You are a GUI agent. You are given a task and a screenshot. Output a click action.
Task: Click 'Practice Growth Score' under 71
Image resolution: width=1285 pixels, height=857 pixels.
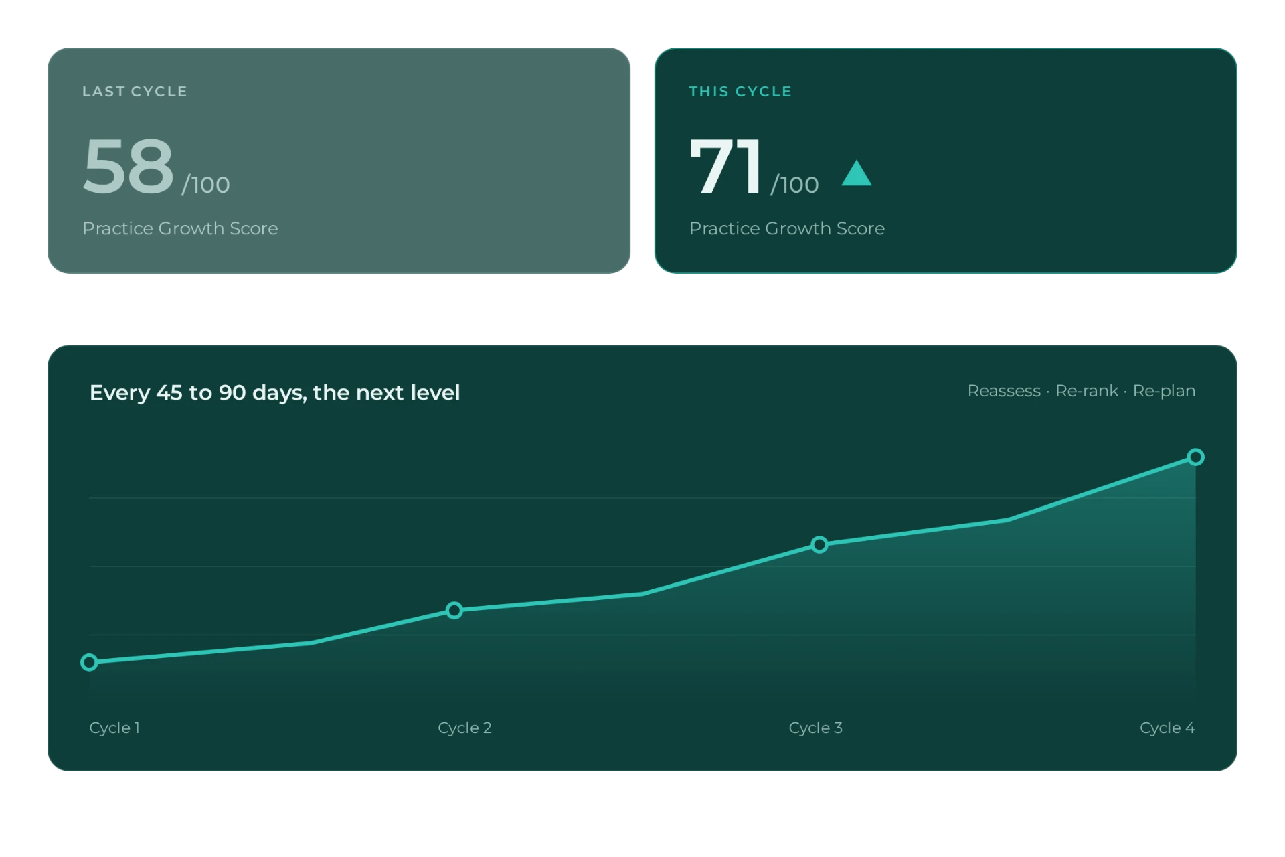787,228
